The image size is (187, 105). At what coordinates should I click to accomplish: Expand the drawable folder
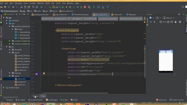[10, 50]
